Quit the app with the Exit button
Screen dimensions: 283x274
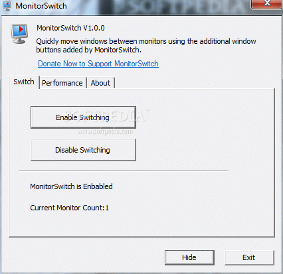[x=249, y=257]
